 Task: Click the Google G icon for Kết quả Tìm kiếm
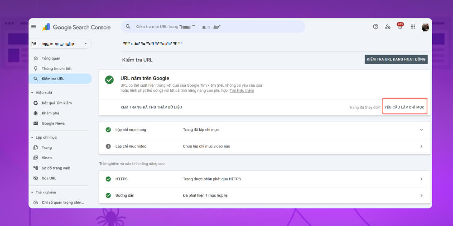click(35, 103)
